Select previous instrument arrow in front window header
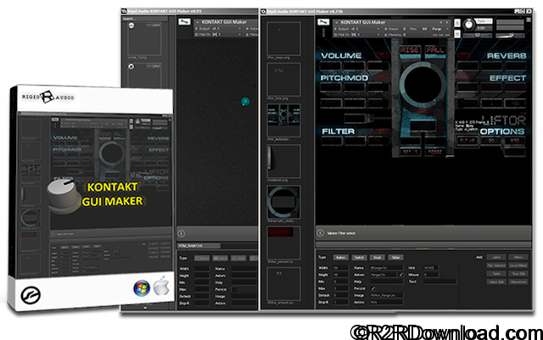543x340 pixels. coord(441,22)
